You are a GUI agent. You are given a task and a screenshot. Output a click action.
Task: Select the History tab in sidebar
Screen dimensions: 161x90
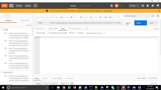pos(8,20)
